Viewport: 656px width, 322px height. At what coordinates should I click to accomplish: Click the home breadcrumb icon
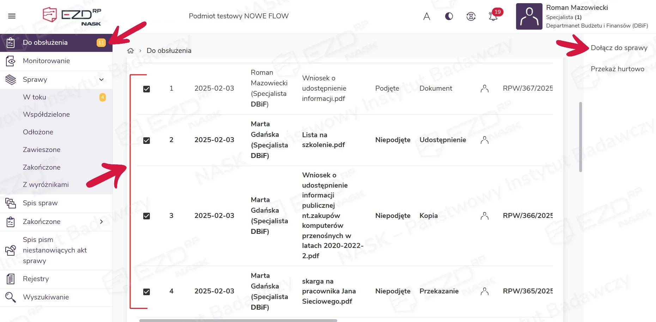130,51
